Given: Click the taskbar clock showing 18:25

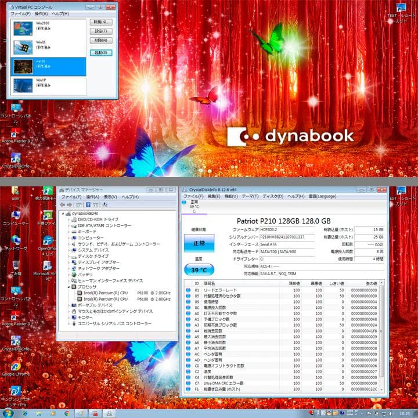Looking at the screenshot, I should coord(405,413).
